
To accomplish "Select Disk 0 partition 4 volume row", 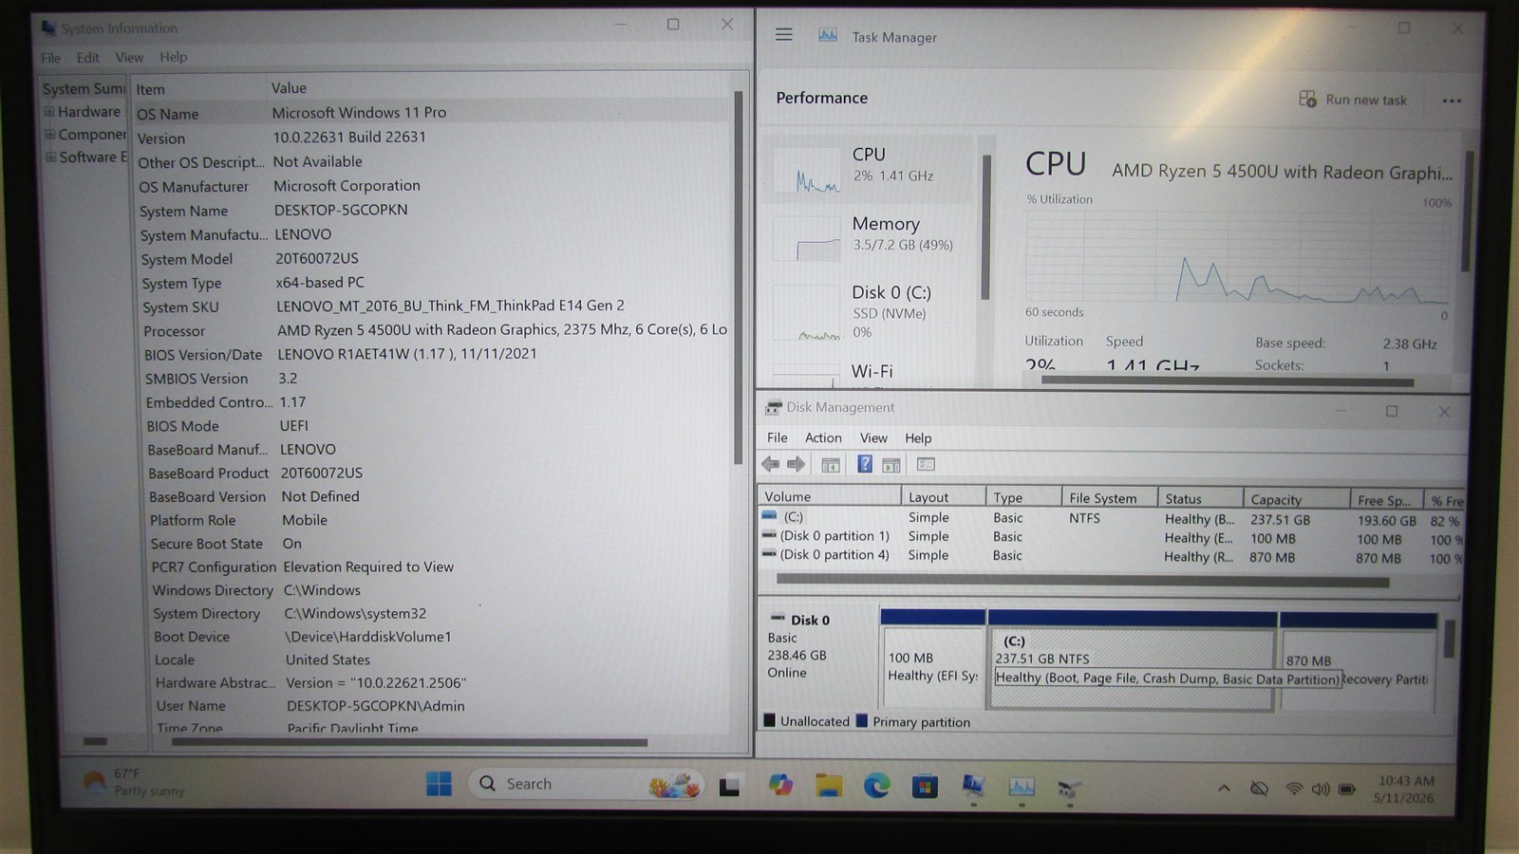I will tap(1111, 556).
